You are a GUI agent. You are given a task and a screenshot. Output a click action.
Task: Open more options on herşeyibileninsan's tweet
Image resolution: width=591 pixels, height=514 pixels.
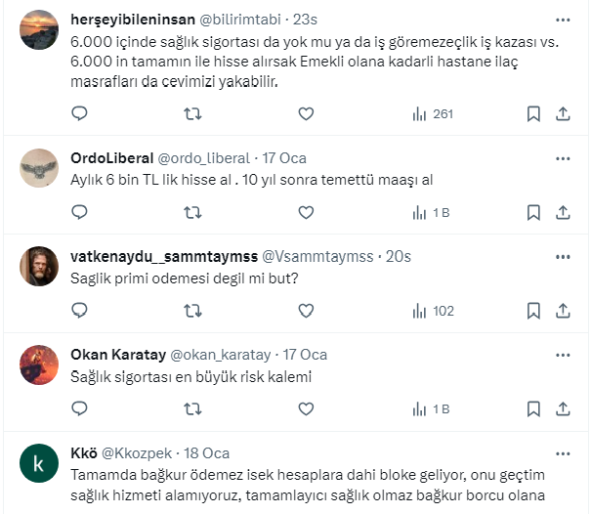562,20
